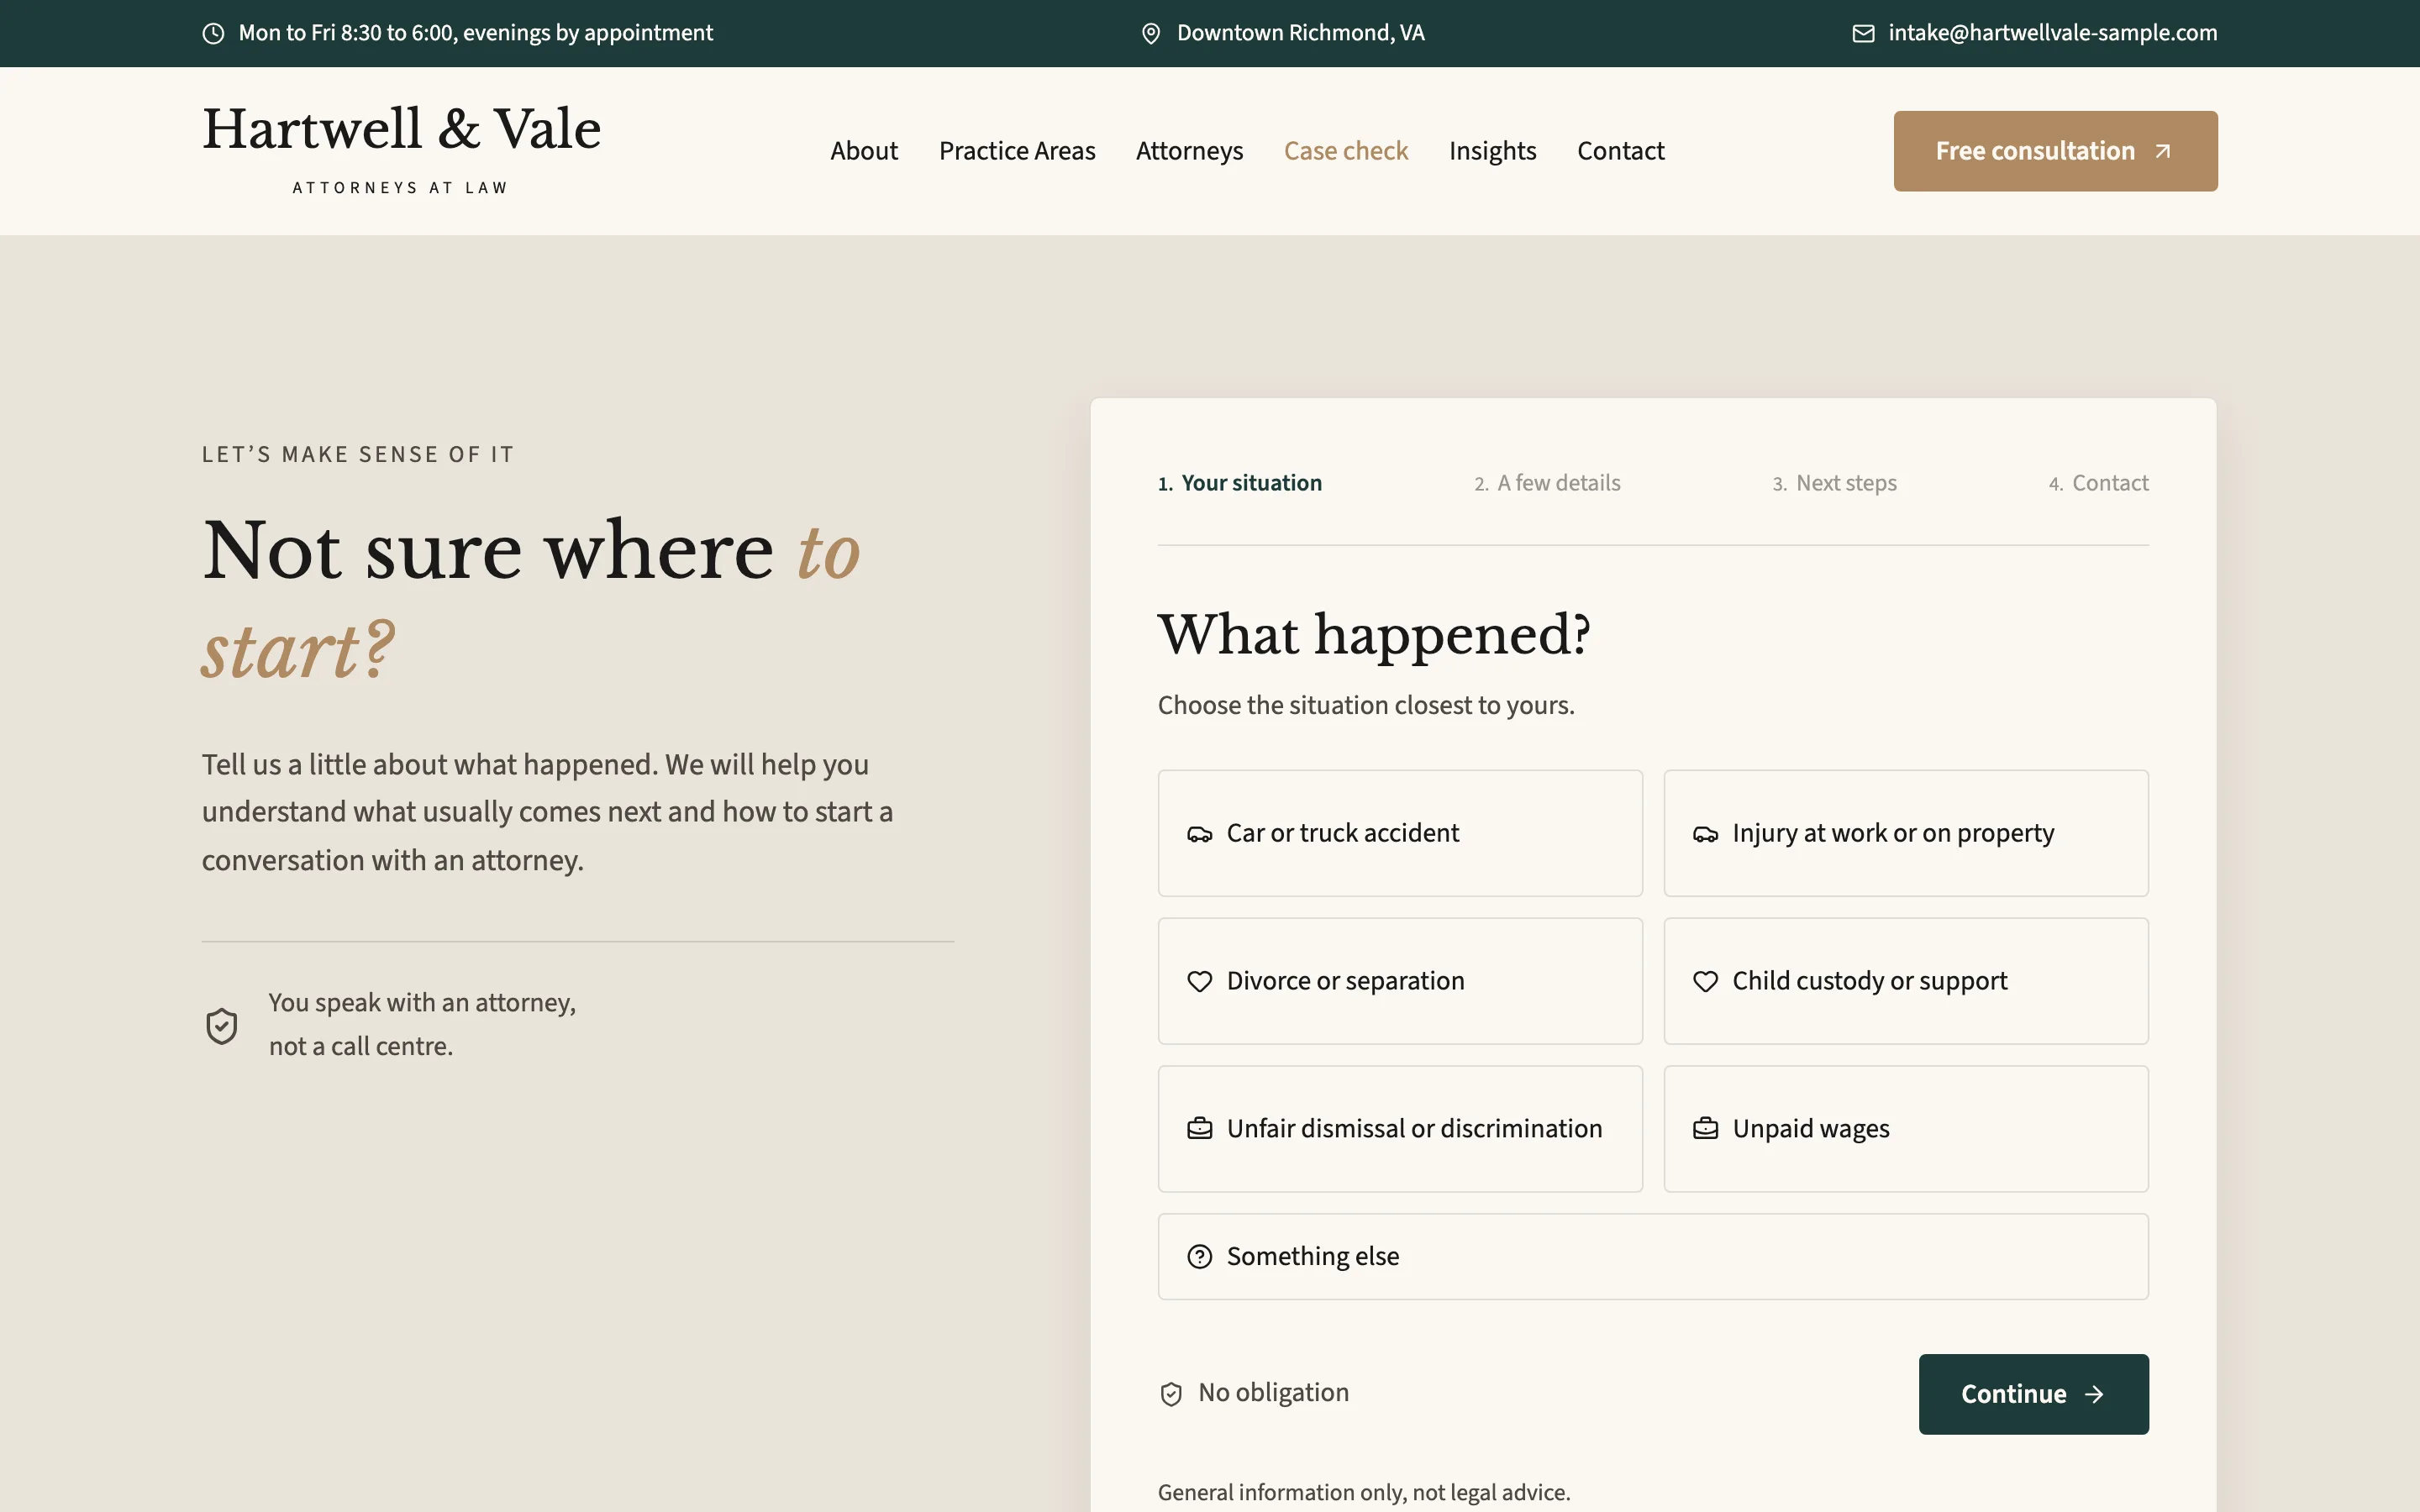Click the briefcase icon on Unpaid wages

pyautogui.click(x=1705, y=1129)
